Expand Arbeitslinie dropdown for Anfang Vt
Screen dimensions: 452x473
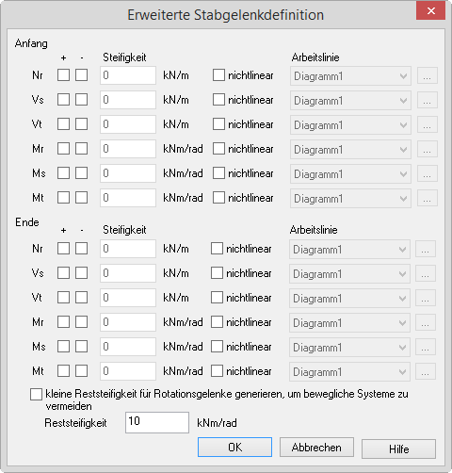(x=350, y=124)
